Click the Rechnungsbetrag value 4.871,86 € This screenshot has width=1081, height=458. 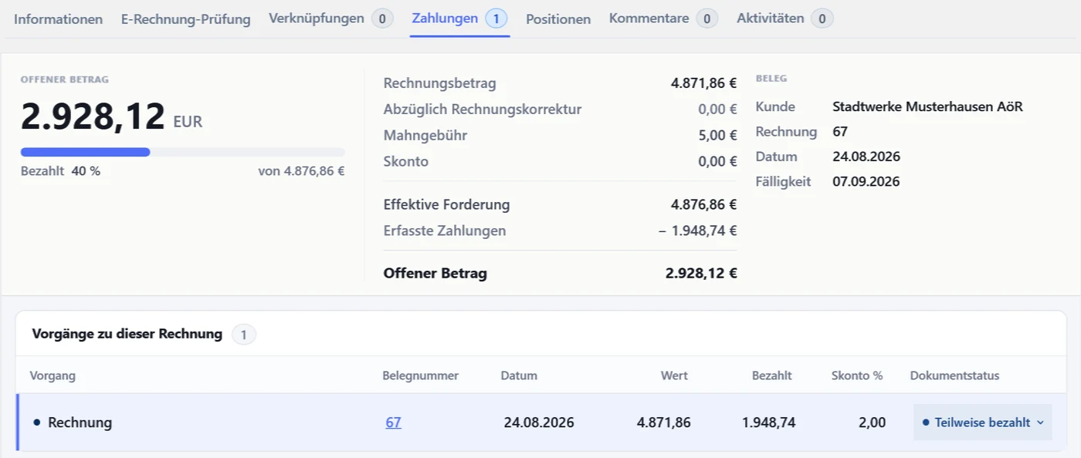coord(703,83)
